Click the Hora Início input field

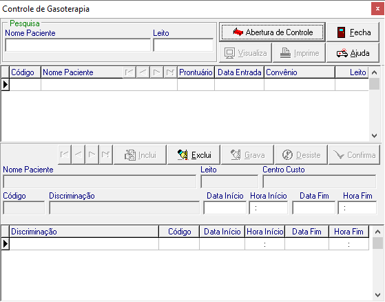(x=269, y=208)
